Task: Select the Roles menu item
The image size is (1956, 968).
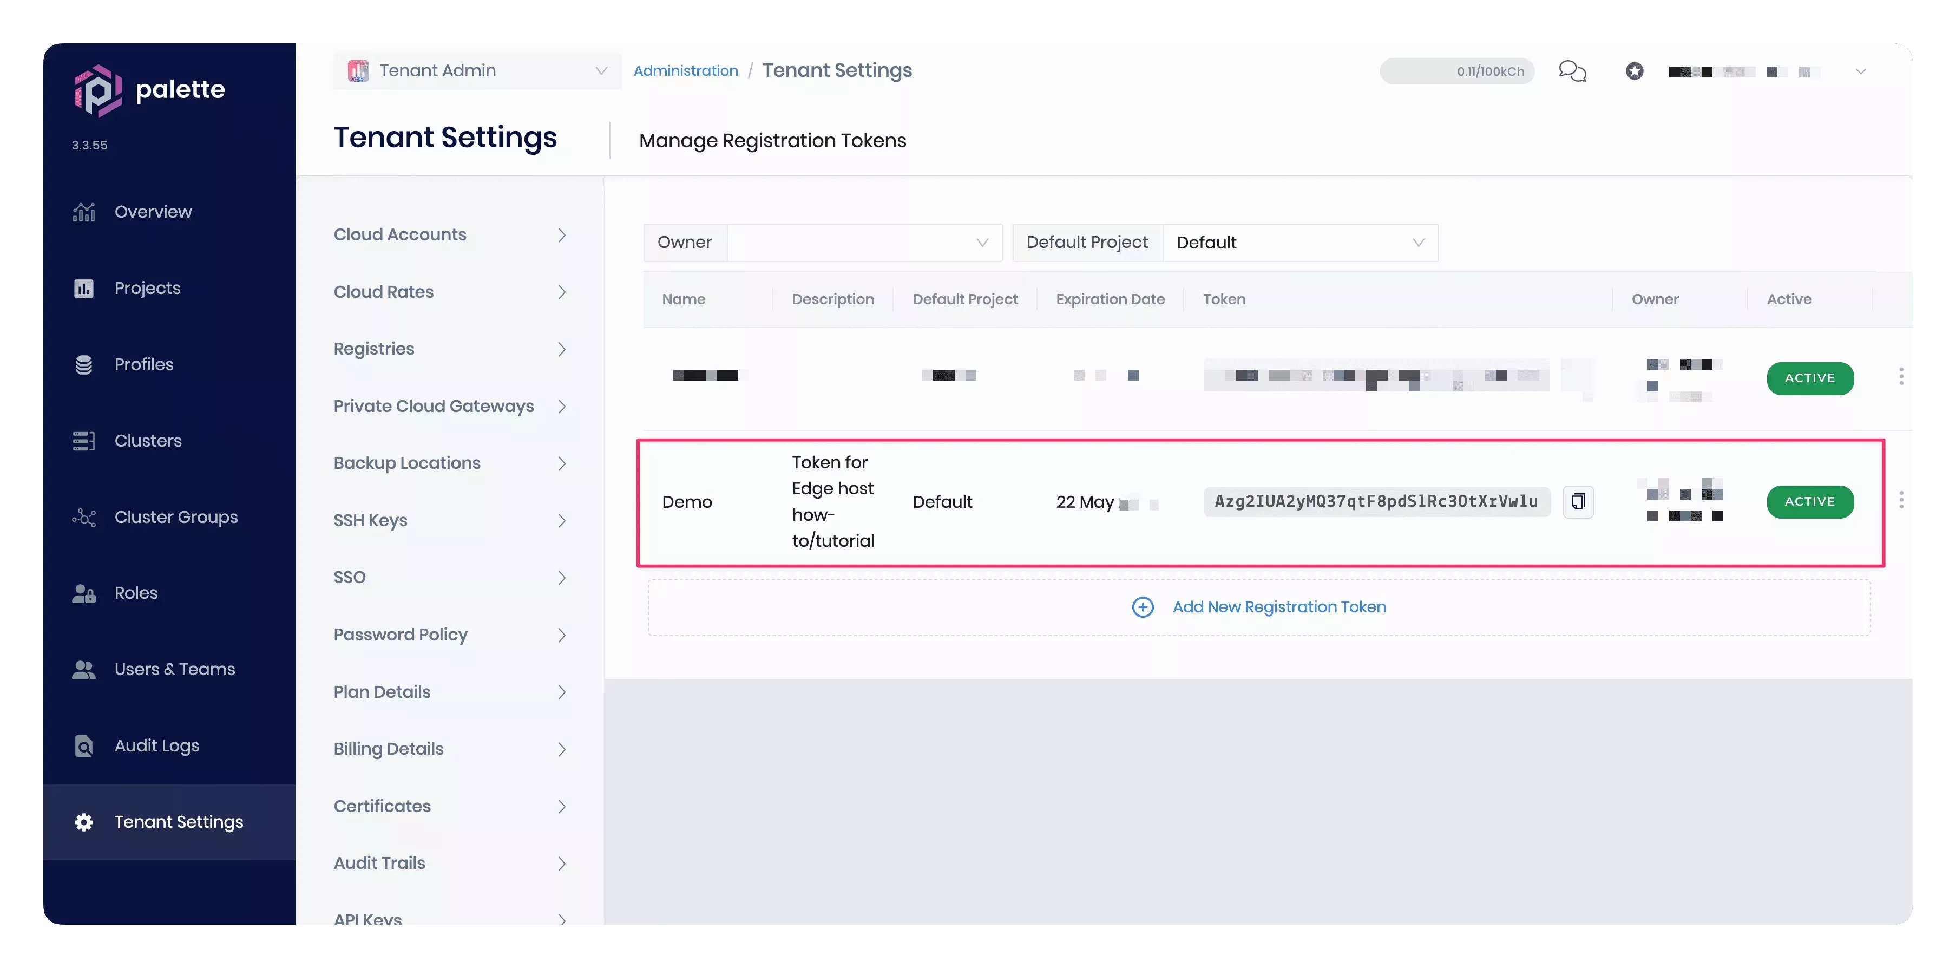Action: coord(136,592)
